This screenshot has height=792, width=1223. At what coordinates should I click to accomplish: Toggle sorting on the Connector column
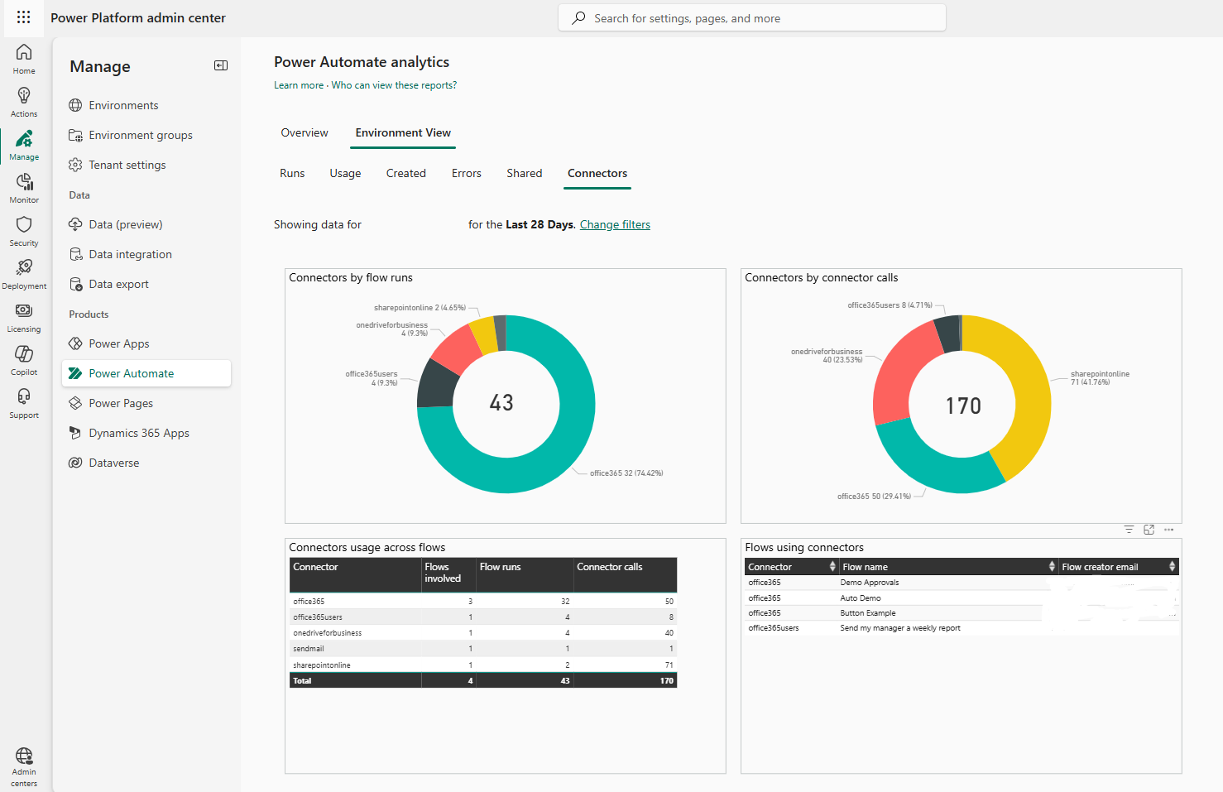point(830,566)
